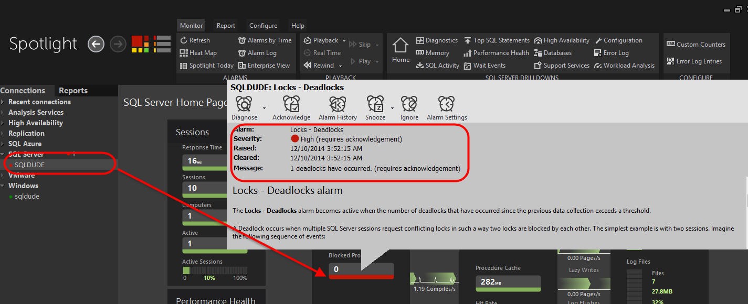This screenshot has width=748, height=304.
Task: Open Support Services drilldown
Action: pyautogui.click(x=562, y=66)
